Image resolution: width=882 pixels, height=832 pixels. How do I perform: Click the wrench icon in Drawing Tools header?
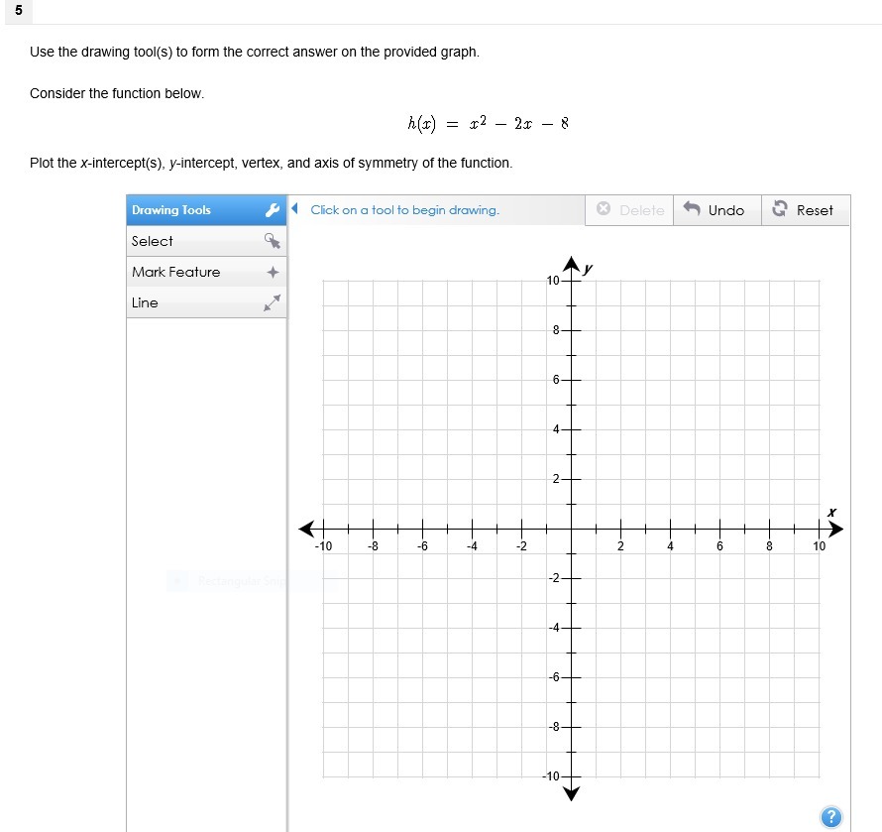coord(273,210)
